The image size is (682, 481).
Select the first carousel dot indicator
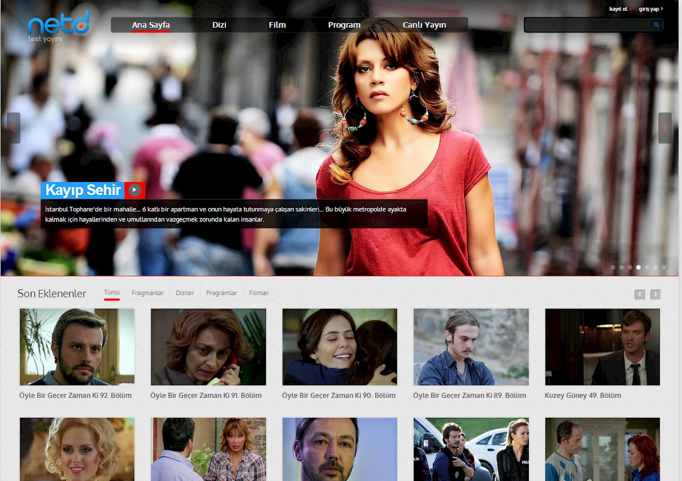(613, 267)
